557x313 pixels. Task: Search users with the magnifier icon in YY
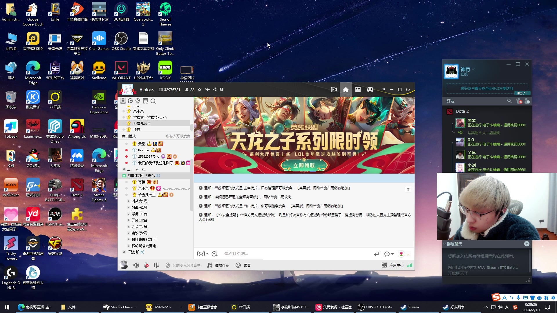(x=153, y=101)
